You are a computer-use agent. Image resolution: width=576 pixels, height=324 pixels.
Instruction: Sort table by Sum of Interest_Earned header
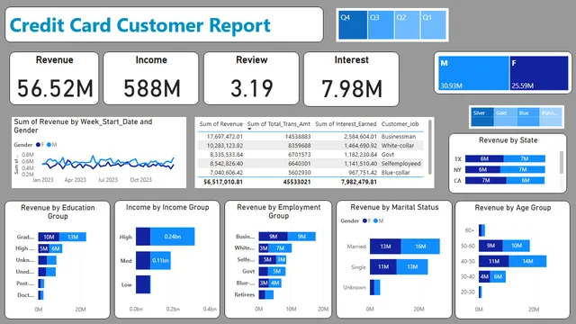346,124
